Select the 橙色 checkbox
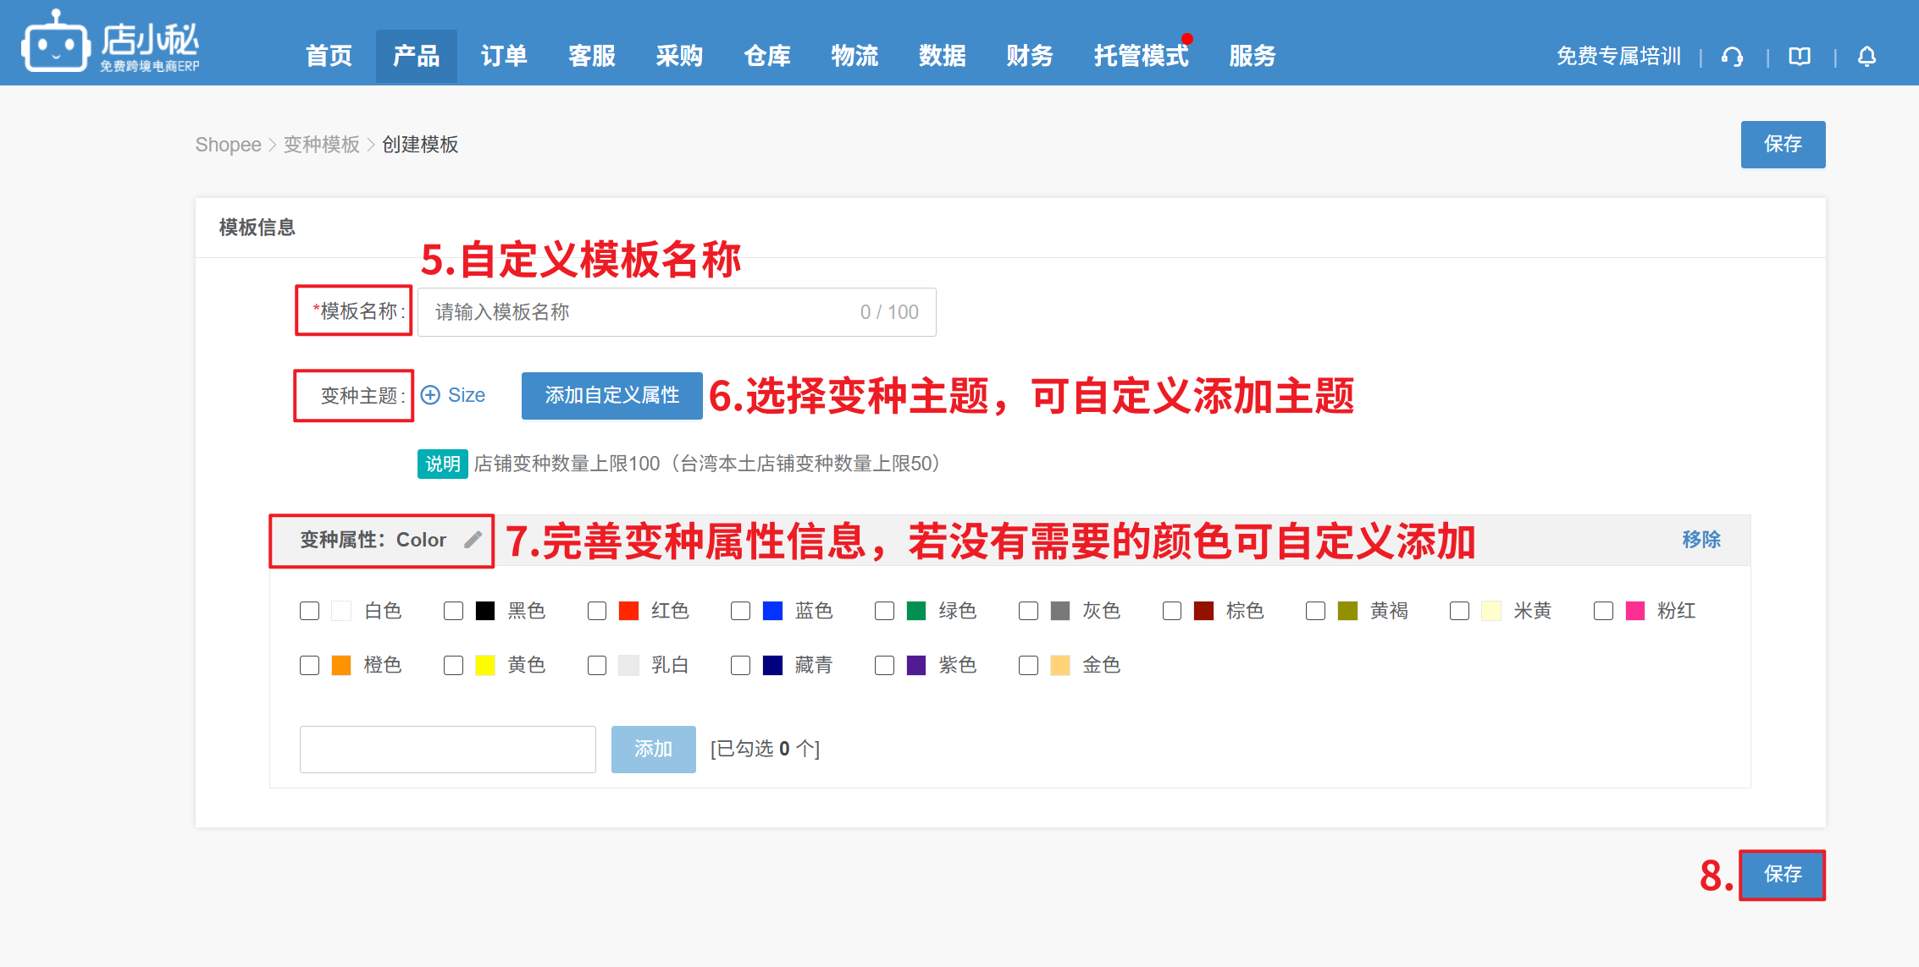 point(309,665)
